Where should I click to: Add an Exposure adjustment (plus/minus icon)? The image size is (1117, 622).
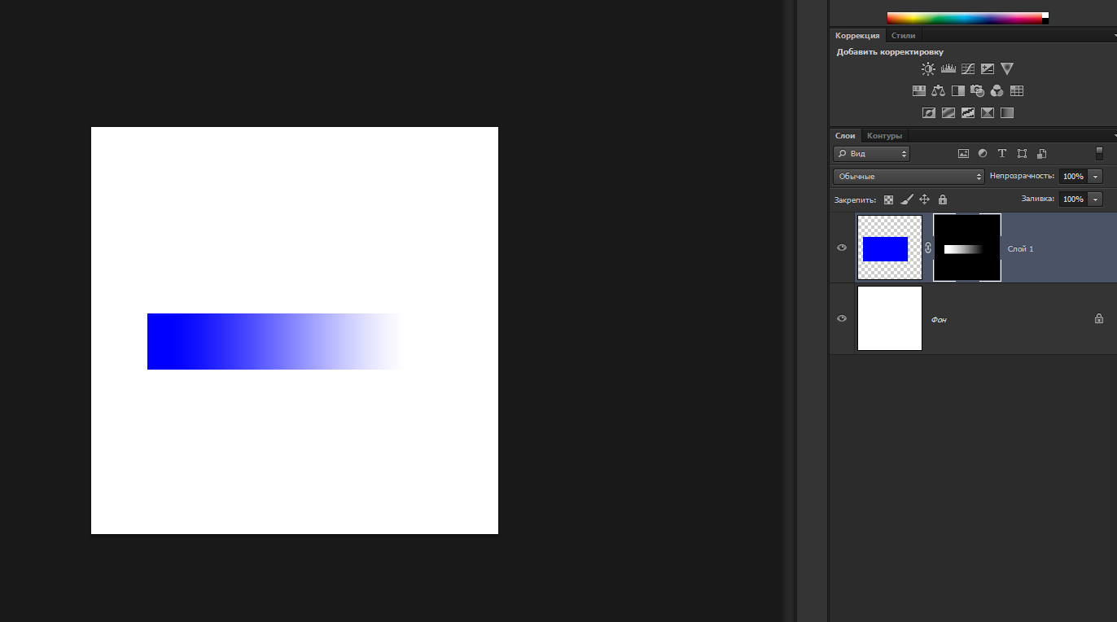(988, 69)
